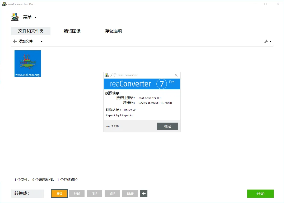Enable GIF output format

[112, 194]
